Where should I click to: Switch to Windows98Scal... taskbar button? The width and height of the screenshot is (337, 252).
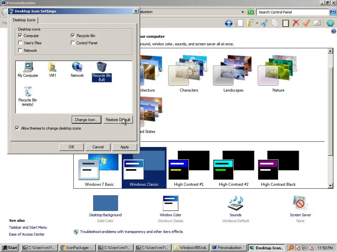191,248
